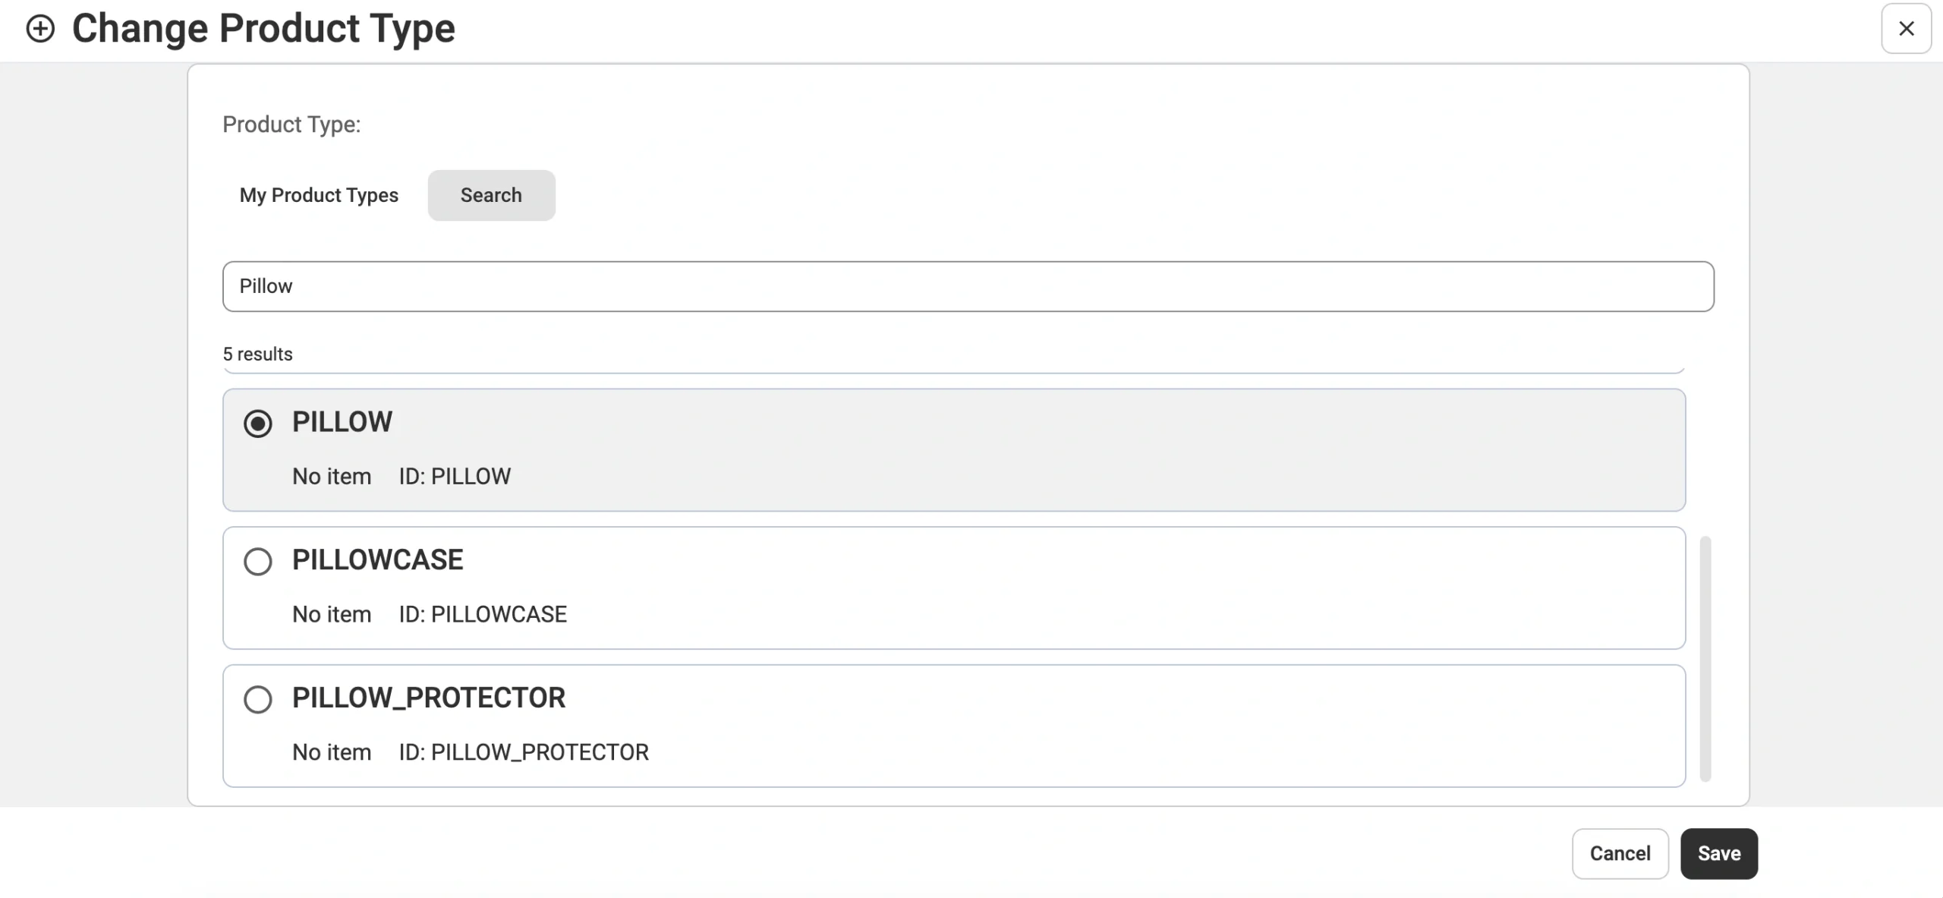Click the PILLOW_PROTECTOR heading text
Viewport: 1943px width, 898px height.
[429, 698]
